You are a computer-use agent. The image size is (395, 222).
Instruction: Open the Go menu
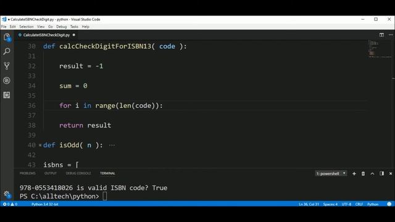51,27
